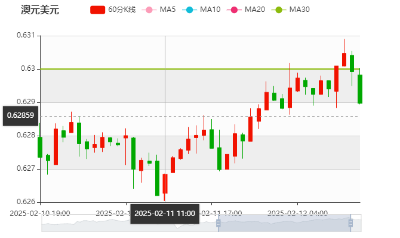
Task: Click the 2025-02-11 11:00 axis tooltip label
Action: [165, 213]
